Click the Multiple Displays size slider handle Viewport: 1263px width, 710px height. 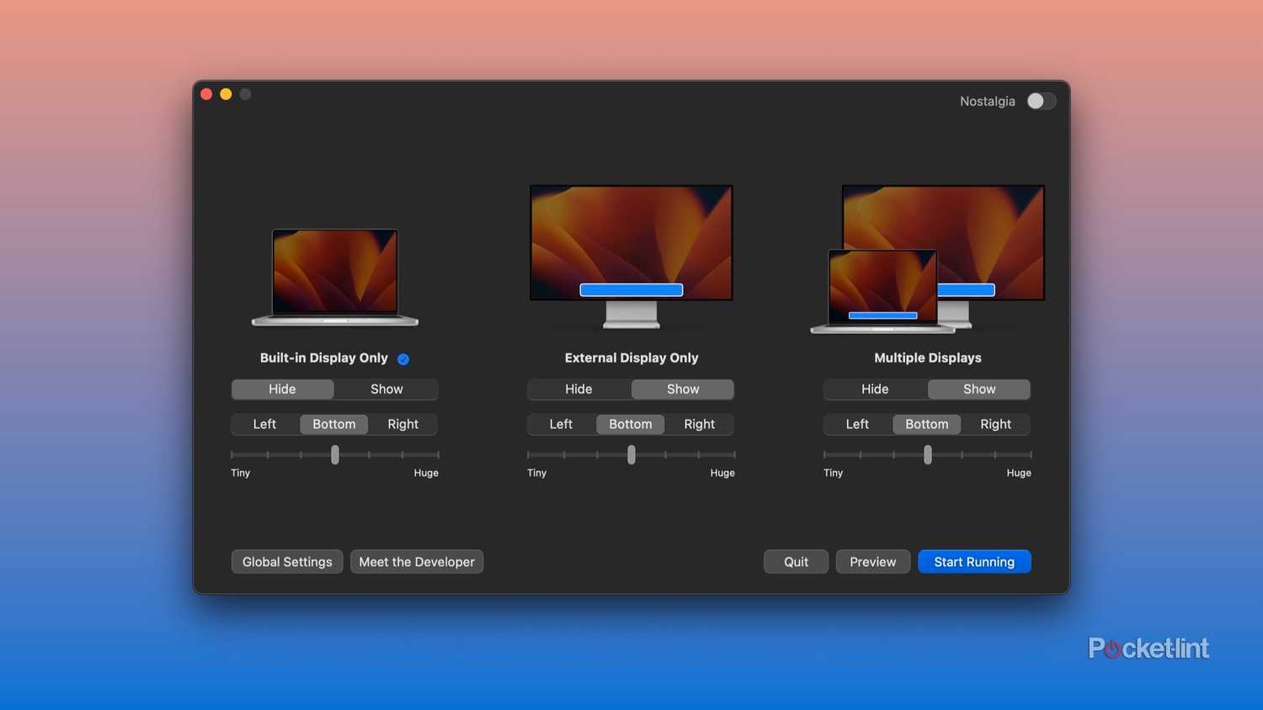pos(928,455)
